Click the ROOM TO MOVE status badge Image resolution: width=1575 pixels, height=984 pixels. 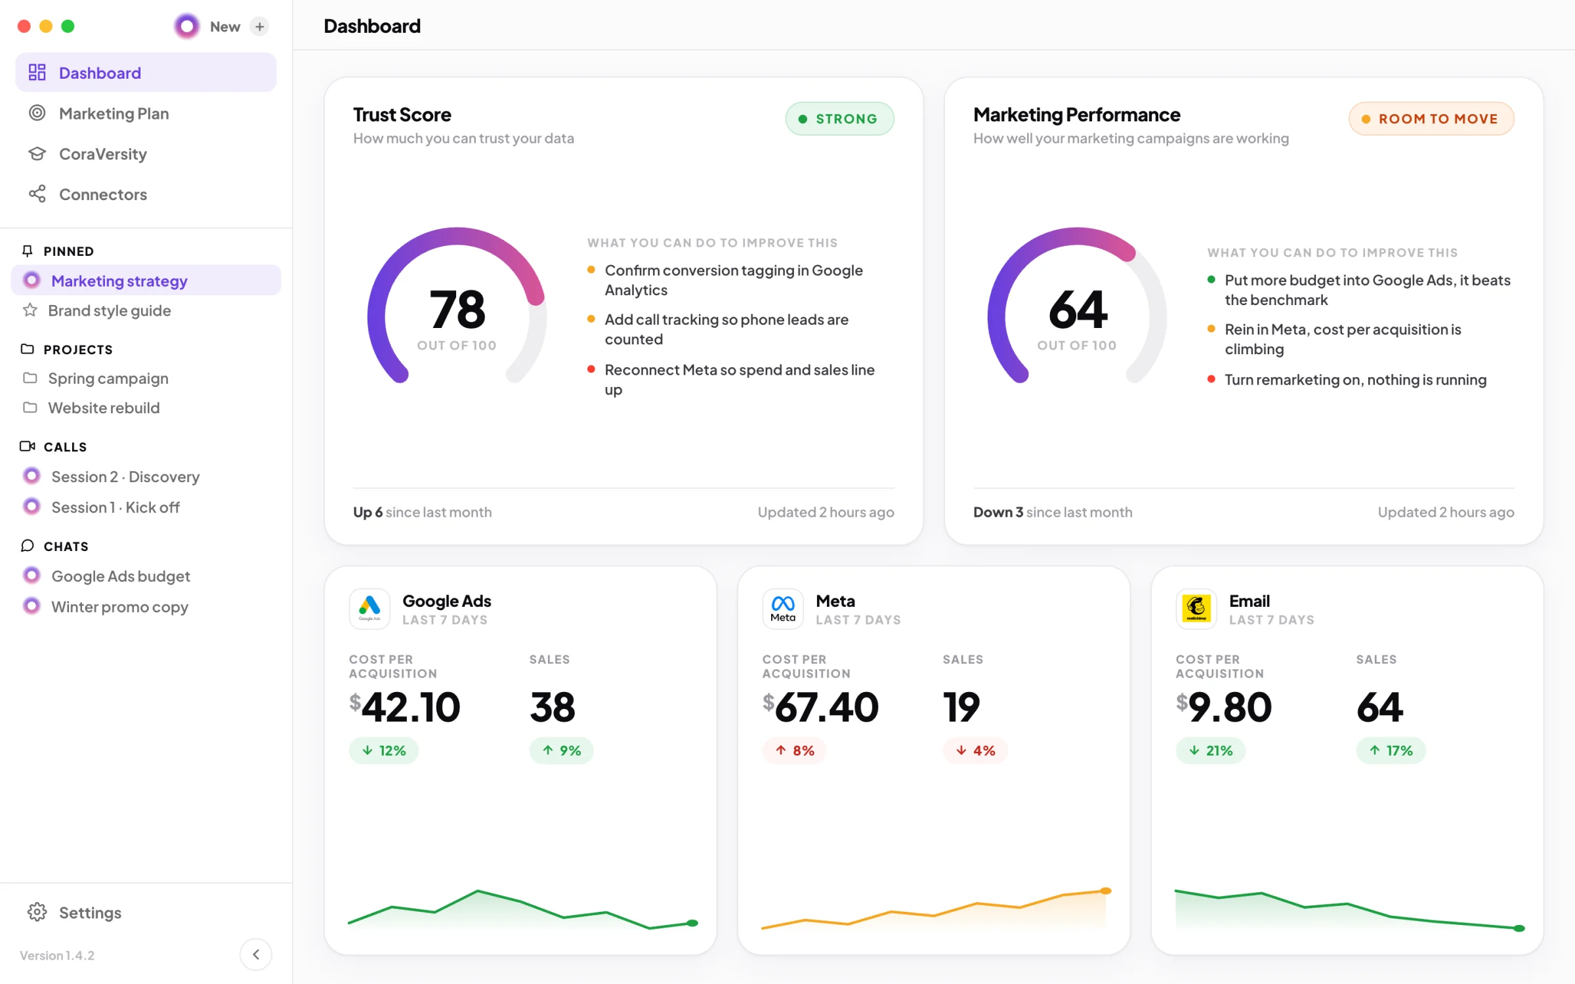coord(1431,119)
